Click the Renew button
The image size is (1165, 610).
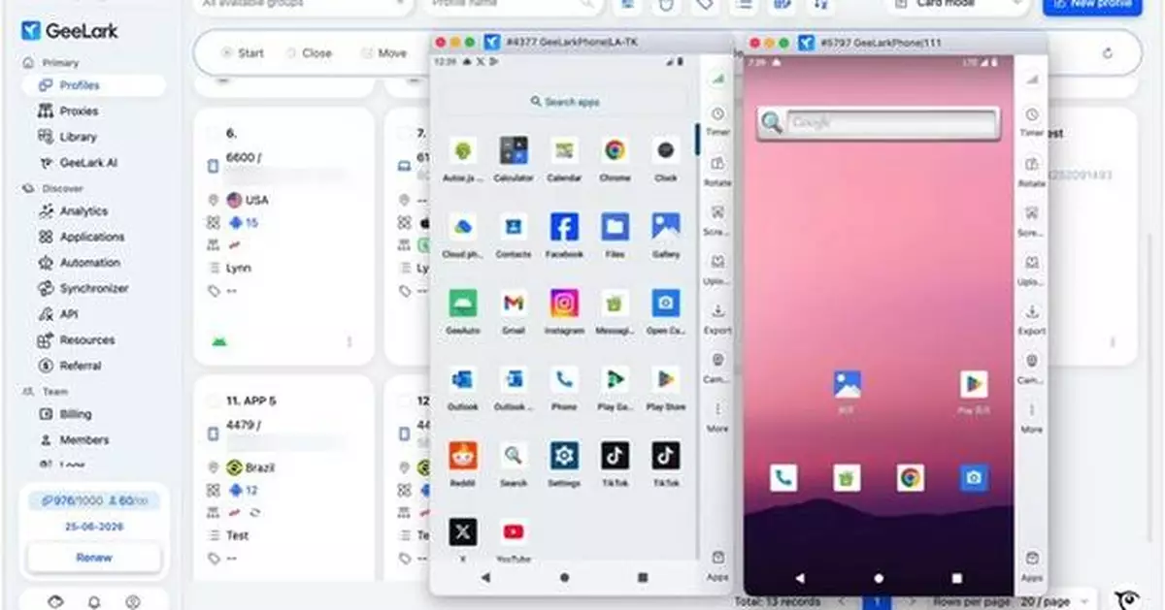point(94,558)
